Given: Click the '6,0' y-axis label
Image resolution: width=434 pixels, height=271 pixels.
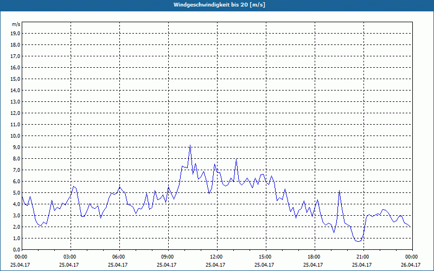Looking at the screenshot, I should (x=17, y=181).
